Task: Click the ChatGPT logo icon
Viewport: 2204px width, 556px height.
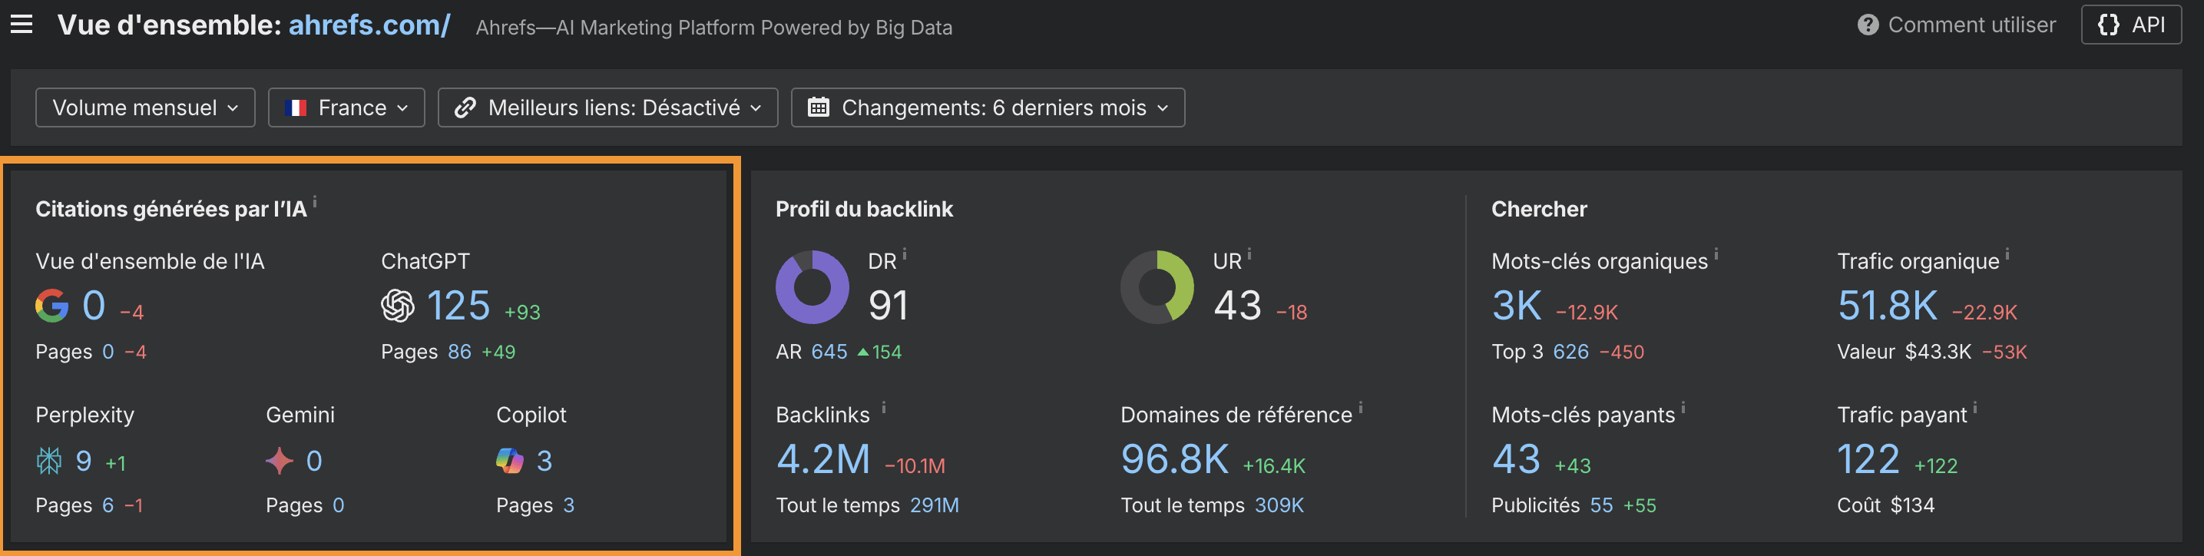Action: point(397,306)
